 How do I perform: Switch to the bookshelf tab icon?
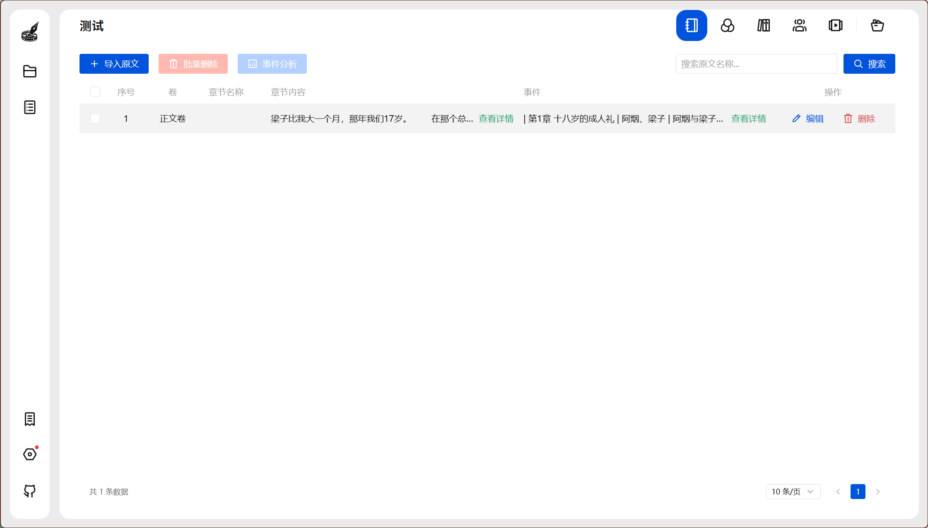[x=764, y=25]
